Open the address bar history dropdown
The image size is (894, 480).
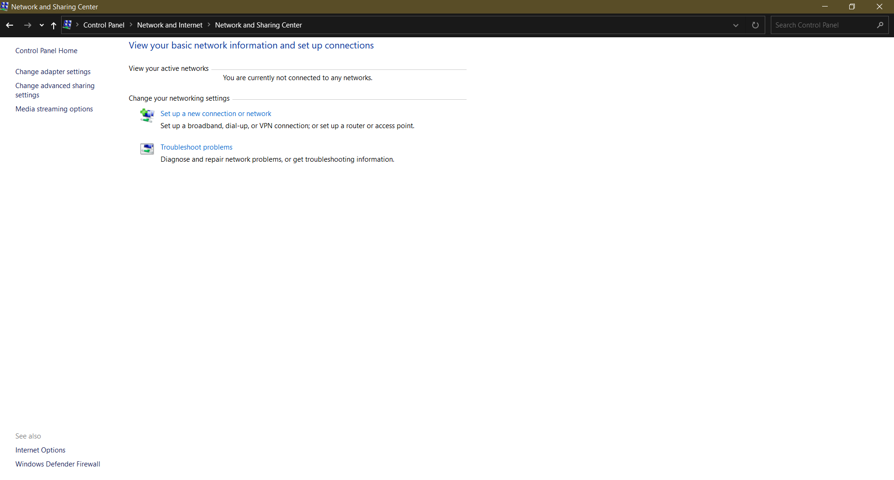point(736,25)
